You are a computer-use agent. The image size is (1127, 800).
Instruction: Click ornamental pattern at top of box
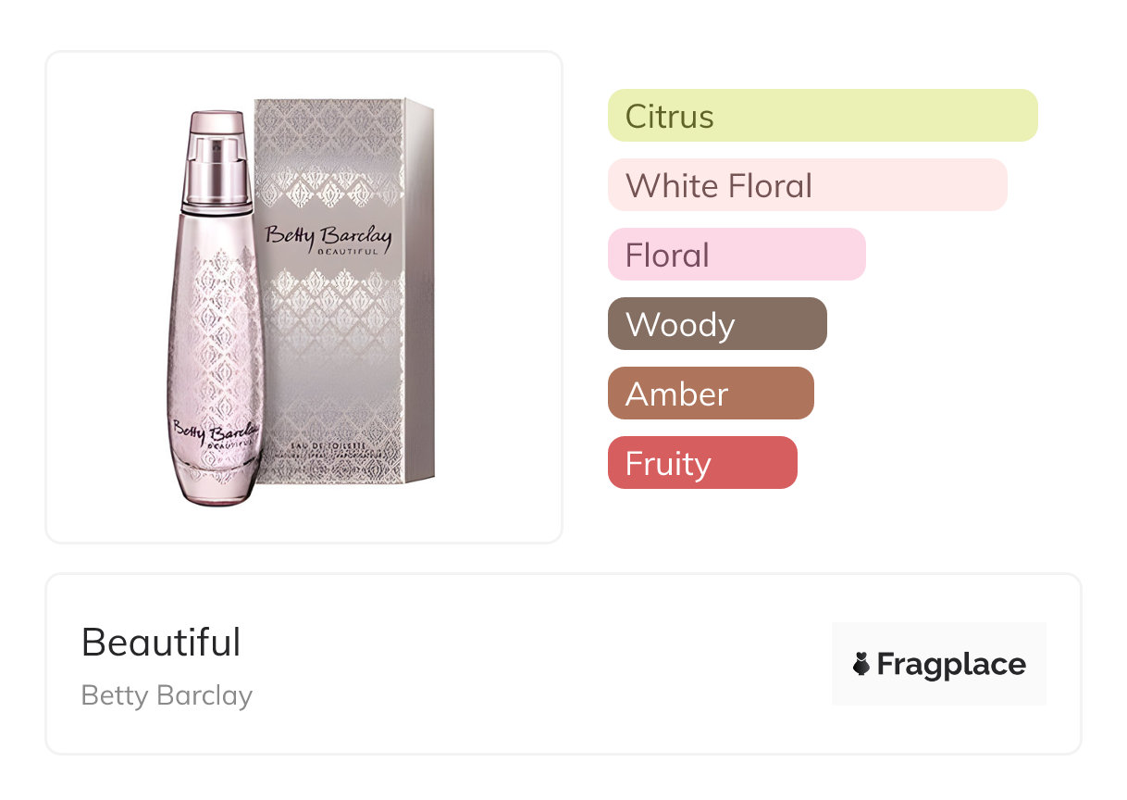click(x=328, y=139)
